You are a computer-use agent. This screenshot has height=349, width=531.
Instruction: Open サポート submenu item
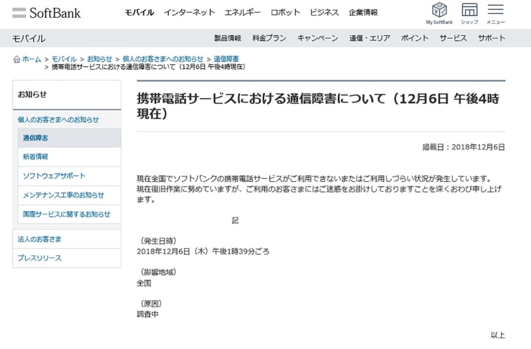point(491,38)
